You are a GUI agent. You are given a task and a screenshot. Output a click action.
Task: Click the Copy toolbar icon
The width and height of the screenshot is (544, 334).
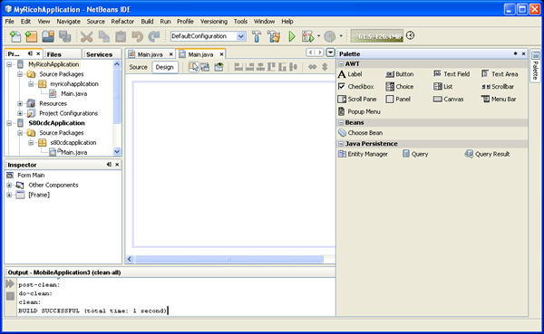[x=103, y=36]
